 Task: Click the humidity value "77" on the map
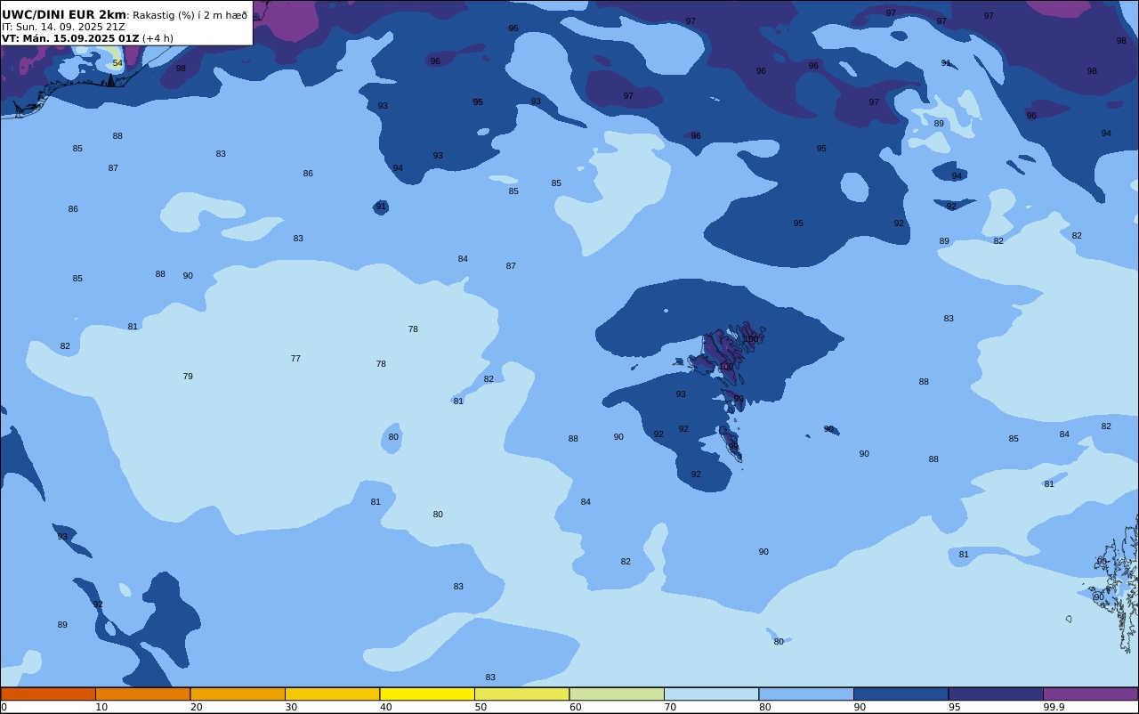click(295, 359)
